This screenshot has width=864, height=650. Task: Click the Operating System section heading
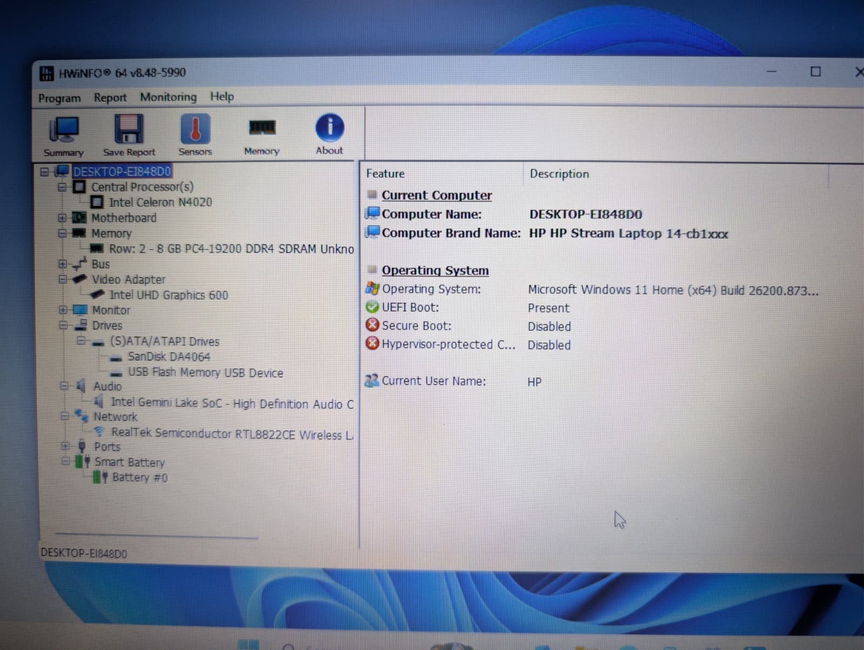435,270
